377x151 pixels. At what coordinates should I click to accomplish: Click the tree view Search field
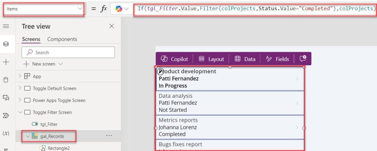click(x=68, y=52)
